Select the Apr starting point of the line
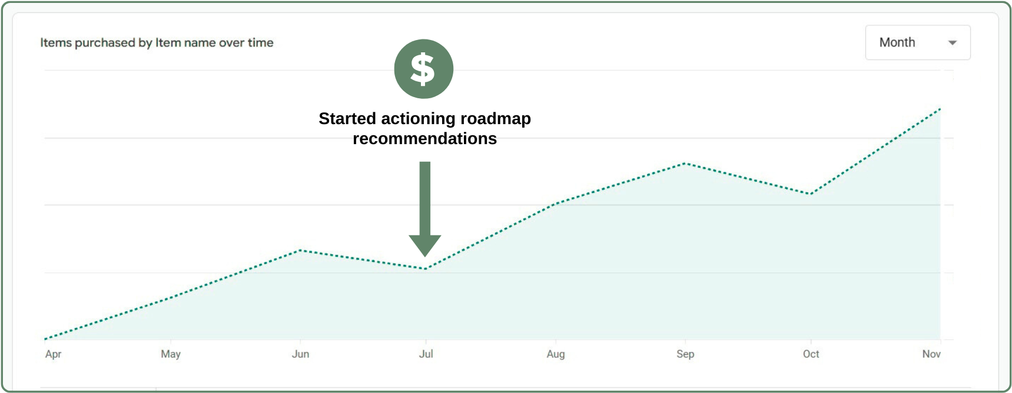This screenshot has width=1012, height=393. [46, 338]
